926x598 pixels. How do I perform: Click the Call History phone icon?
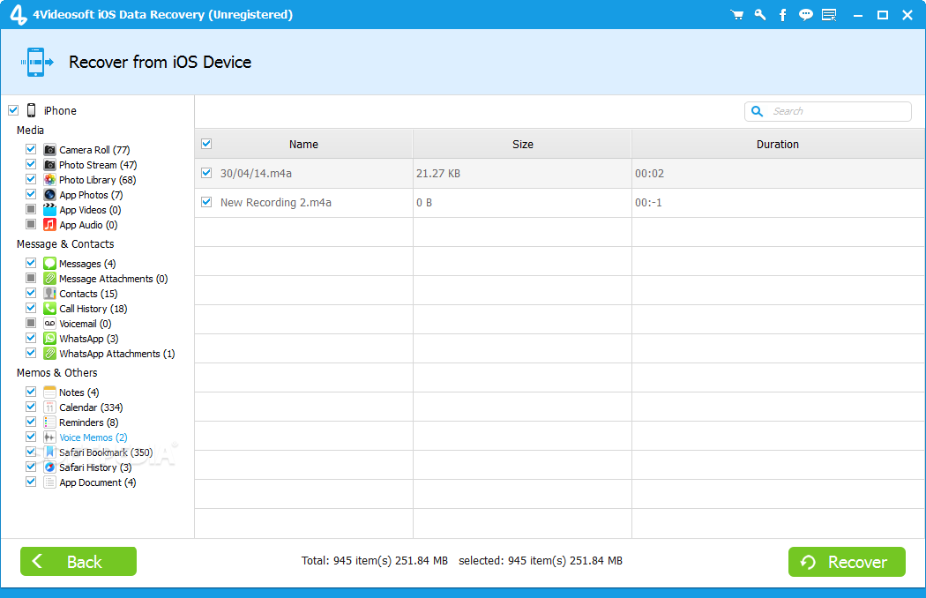[50, 309]
